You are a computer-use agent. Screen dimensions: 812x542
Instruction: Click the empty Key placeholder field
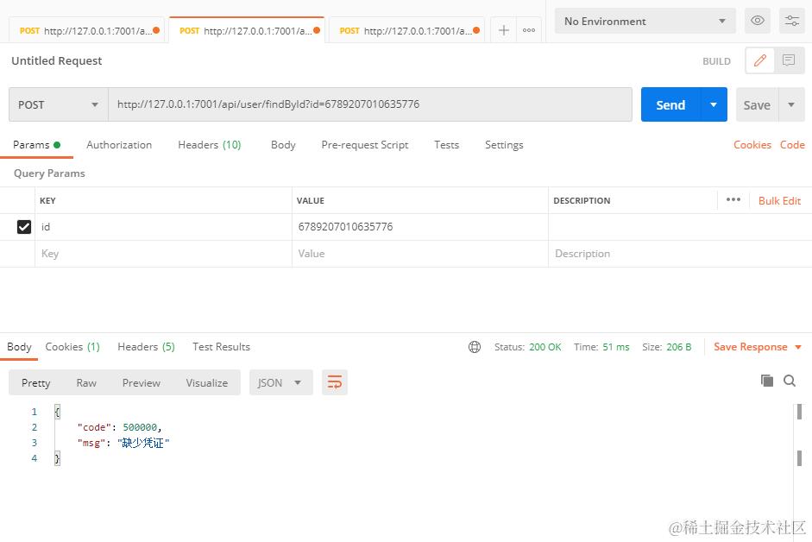(163, 254)
